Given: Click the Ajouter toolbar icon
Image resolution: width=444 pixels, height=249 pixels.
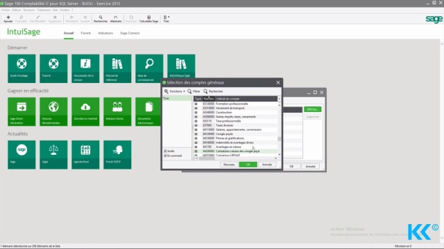Looking at the screenshot, I should pos(8,19).
